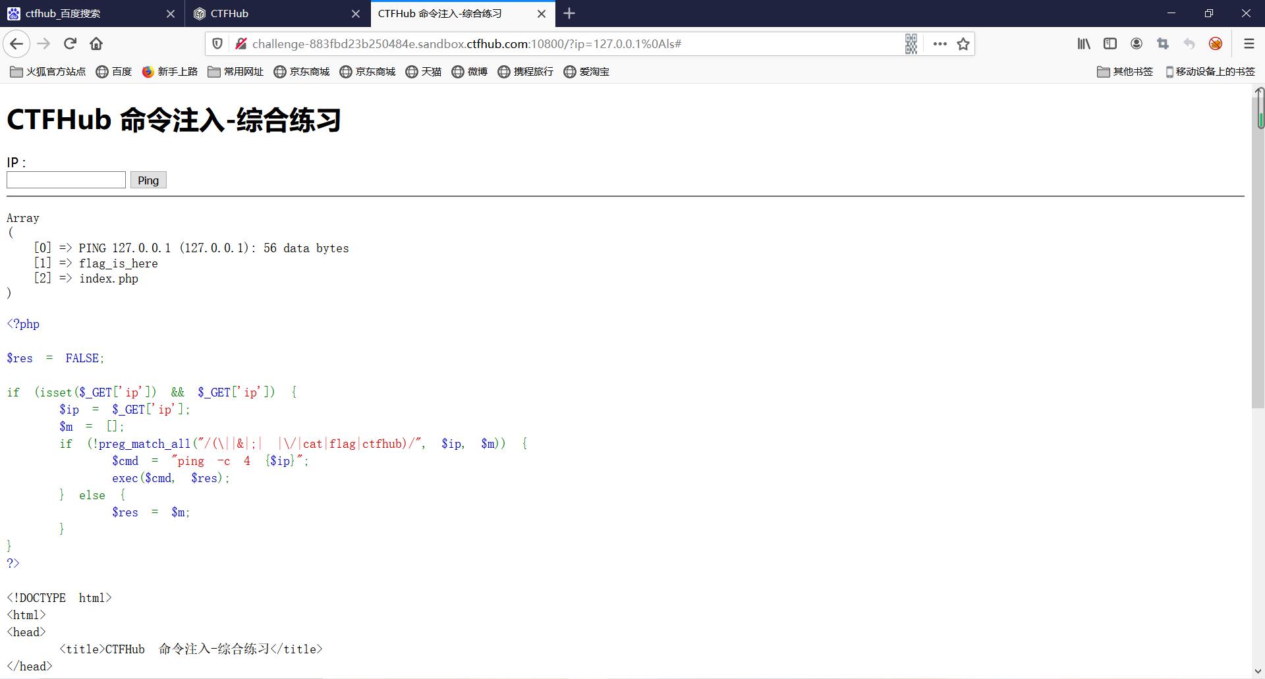The height and width of the screenshot is (679, 1265).
Task: Open the page actions ellipsis menu
Action: 940,43
